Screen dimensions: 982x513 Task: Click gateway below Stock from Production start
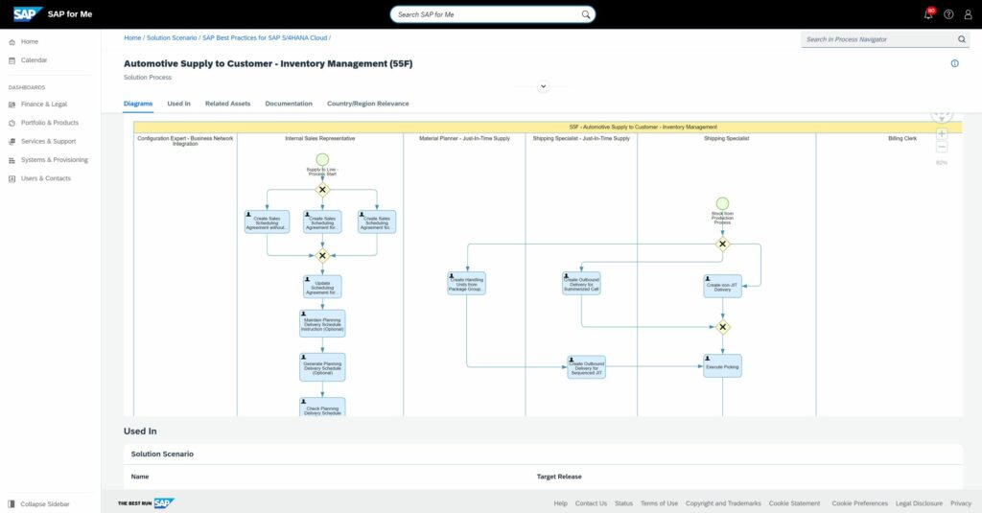pyautogui.click(x=722, y=245)
